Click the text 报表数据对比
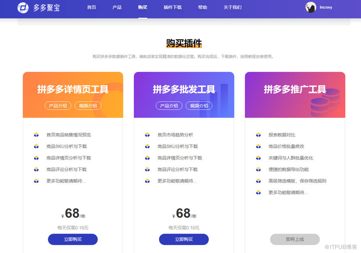The image size is (361, 253). click(282, 135)
